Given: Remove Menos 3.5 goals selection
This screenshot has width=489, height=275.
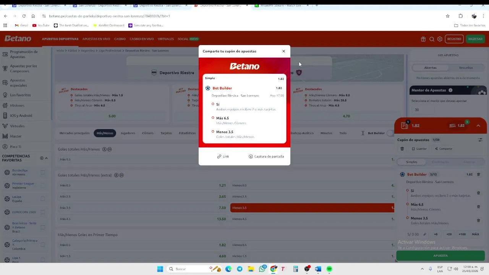Looking at the screenshot, I should tap(478, 220).
